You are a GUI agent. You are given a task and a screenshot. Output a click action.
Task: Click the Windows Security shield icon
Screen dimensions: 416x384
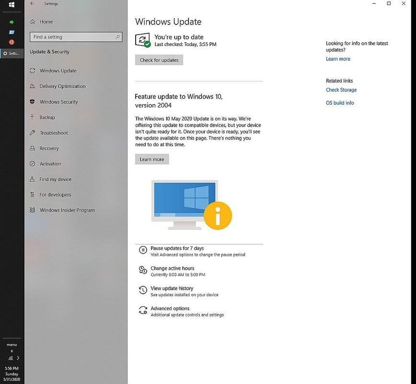[x=33, y=102]
